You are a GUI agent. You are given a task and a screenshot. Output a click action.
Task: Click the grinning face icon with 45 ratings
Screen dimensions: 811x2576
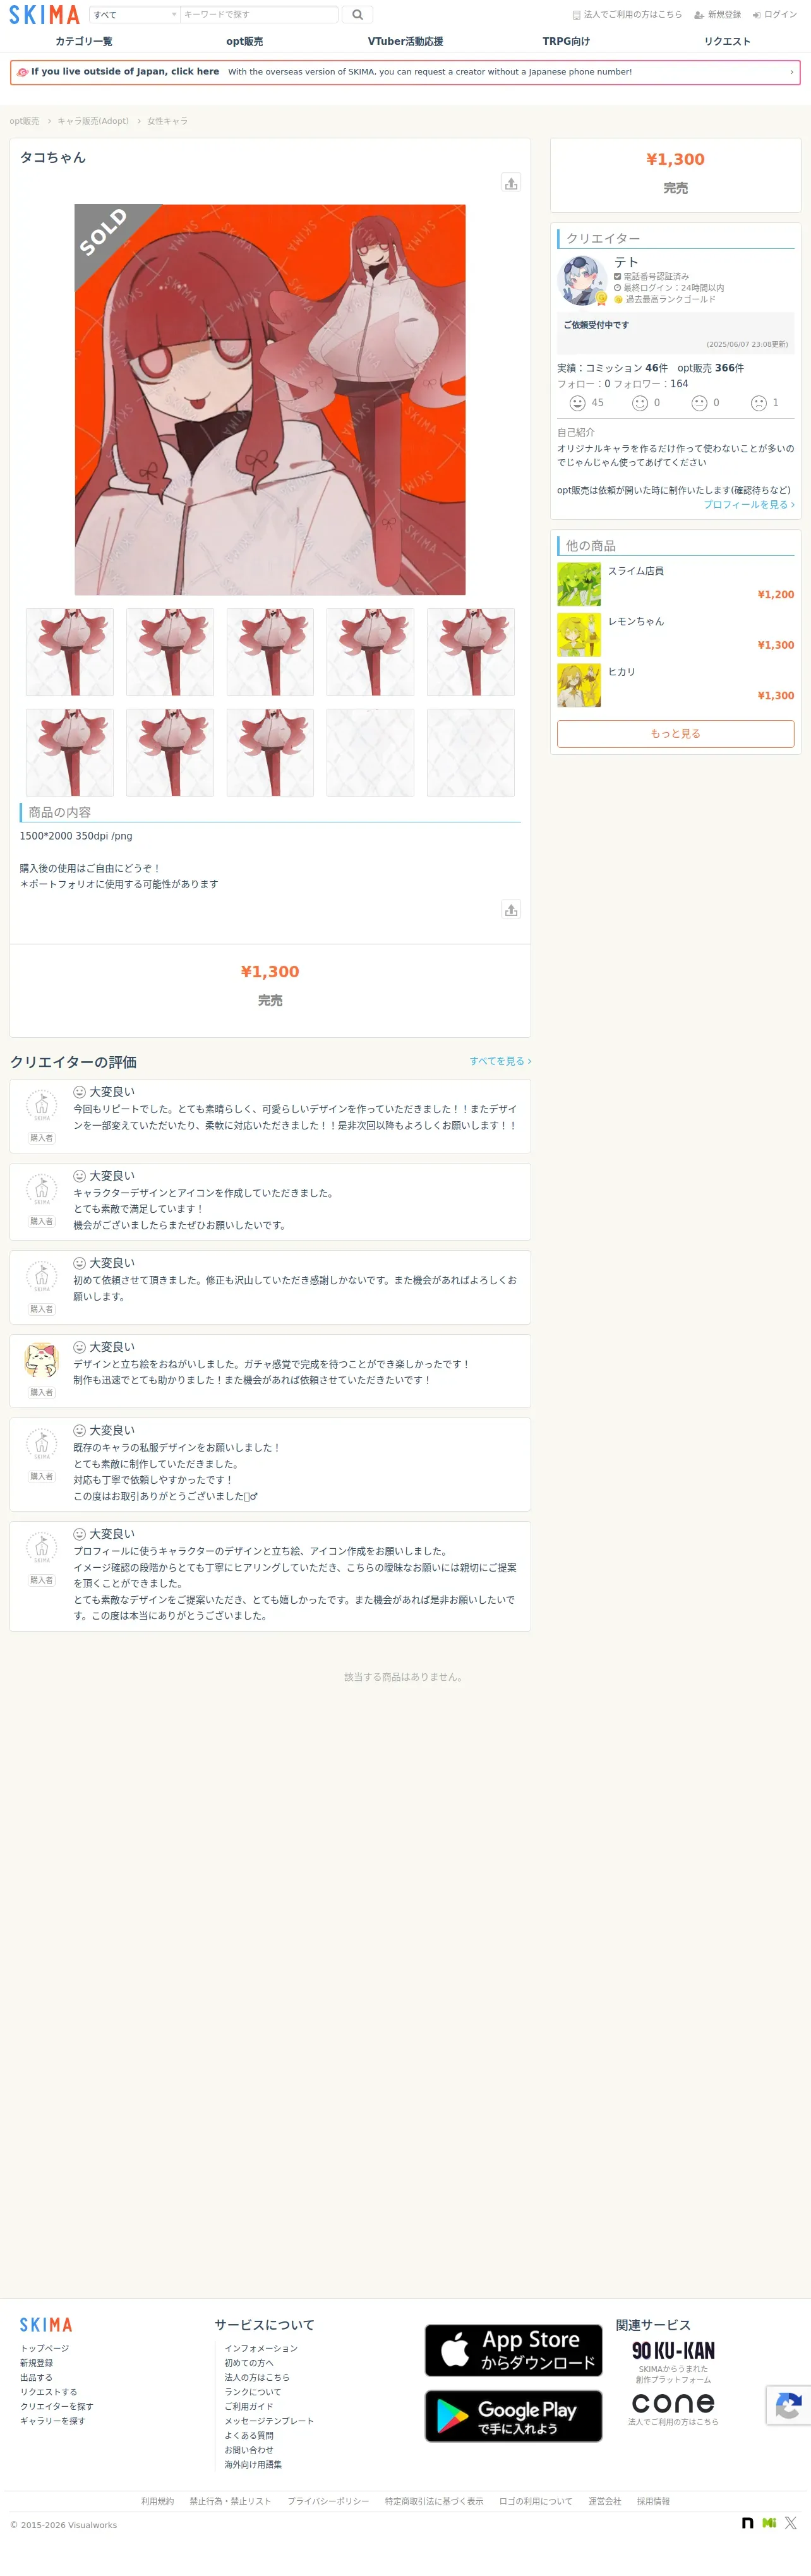[x=577, y=403]
